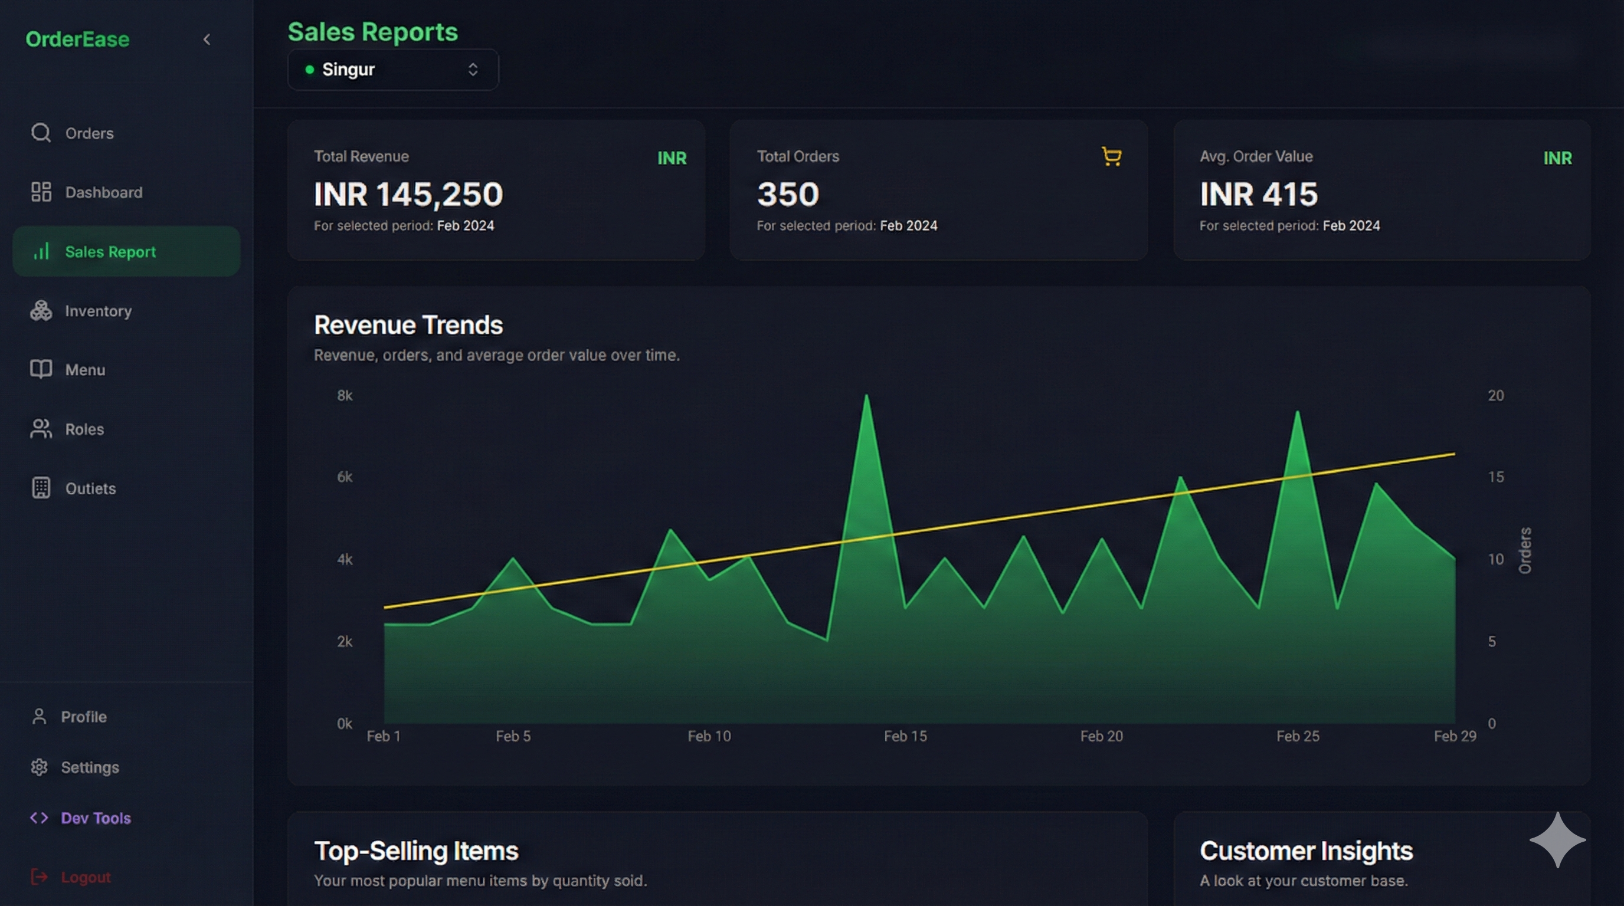Click the Top-Selling Items heading
Viewport: 1624px width, 906px height.
click(x=416, y=851)
